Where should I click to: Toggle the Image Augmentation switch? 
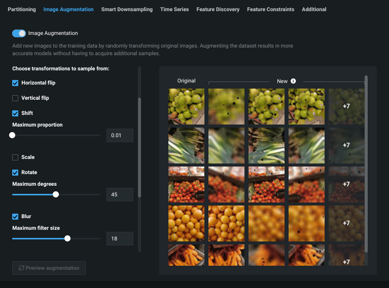point(19,33)
